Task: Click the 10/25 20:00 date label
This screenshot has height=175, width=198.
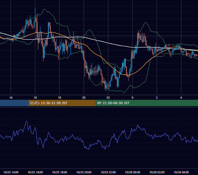Action: [84, 172]
